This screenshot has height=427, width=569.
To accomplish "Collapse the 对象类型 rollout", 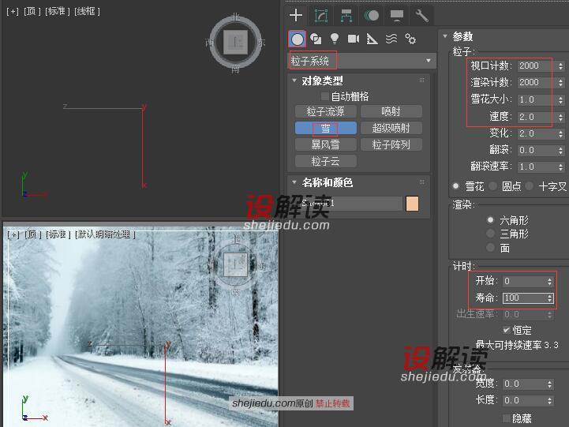I will tap(294, 81).
